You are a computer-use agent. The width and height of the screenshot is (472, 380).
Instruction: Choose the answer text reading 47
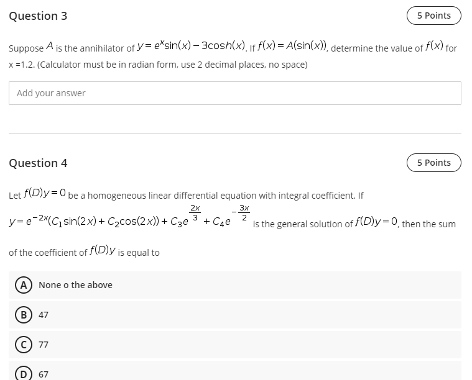coord(44,315)
